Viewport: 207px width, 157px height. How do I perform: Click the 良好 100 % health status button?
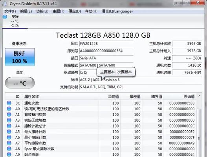(x=20, y=57)
